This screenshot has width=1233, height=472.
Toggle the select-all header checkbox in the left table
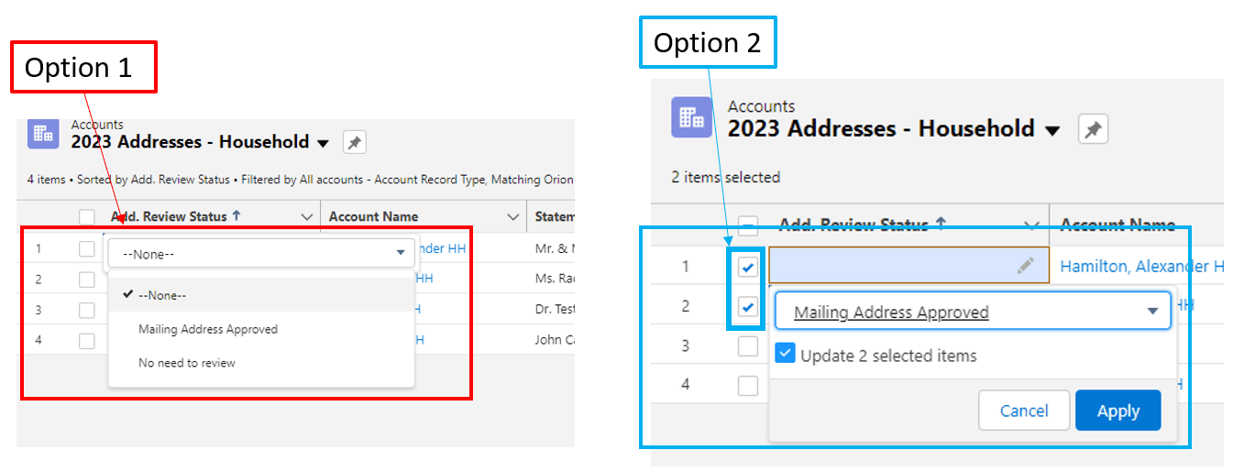pos(87,217)
